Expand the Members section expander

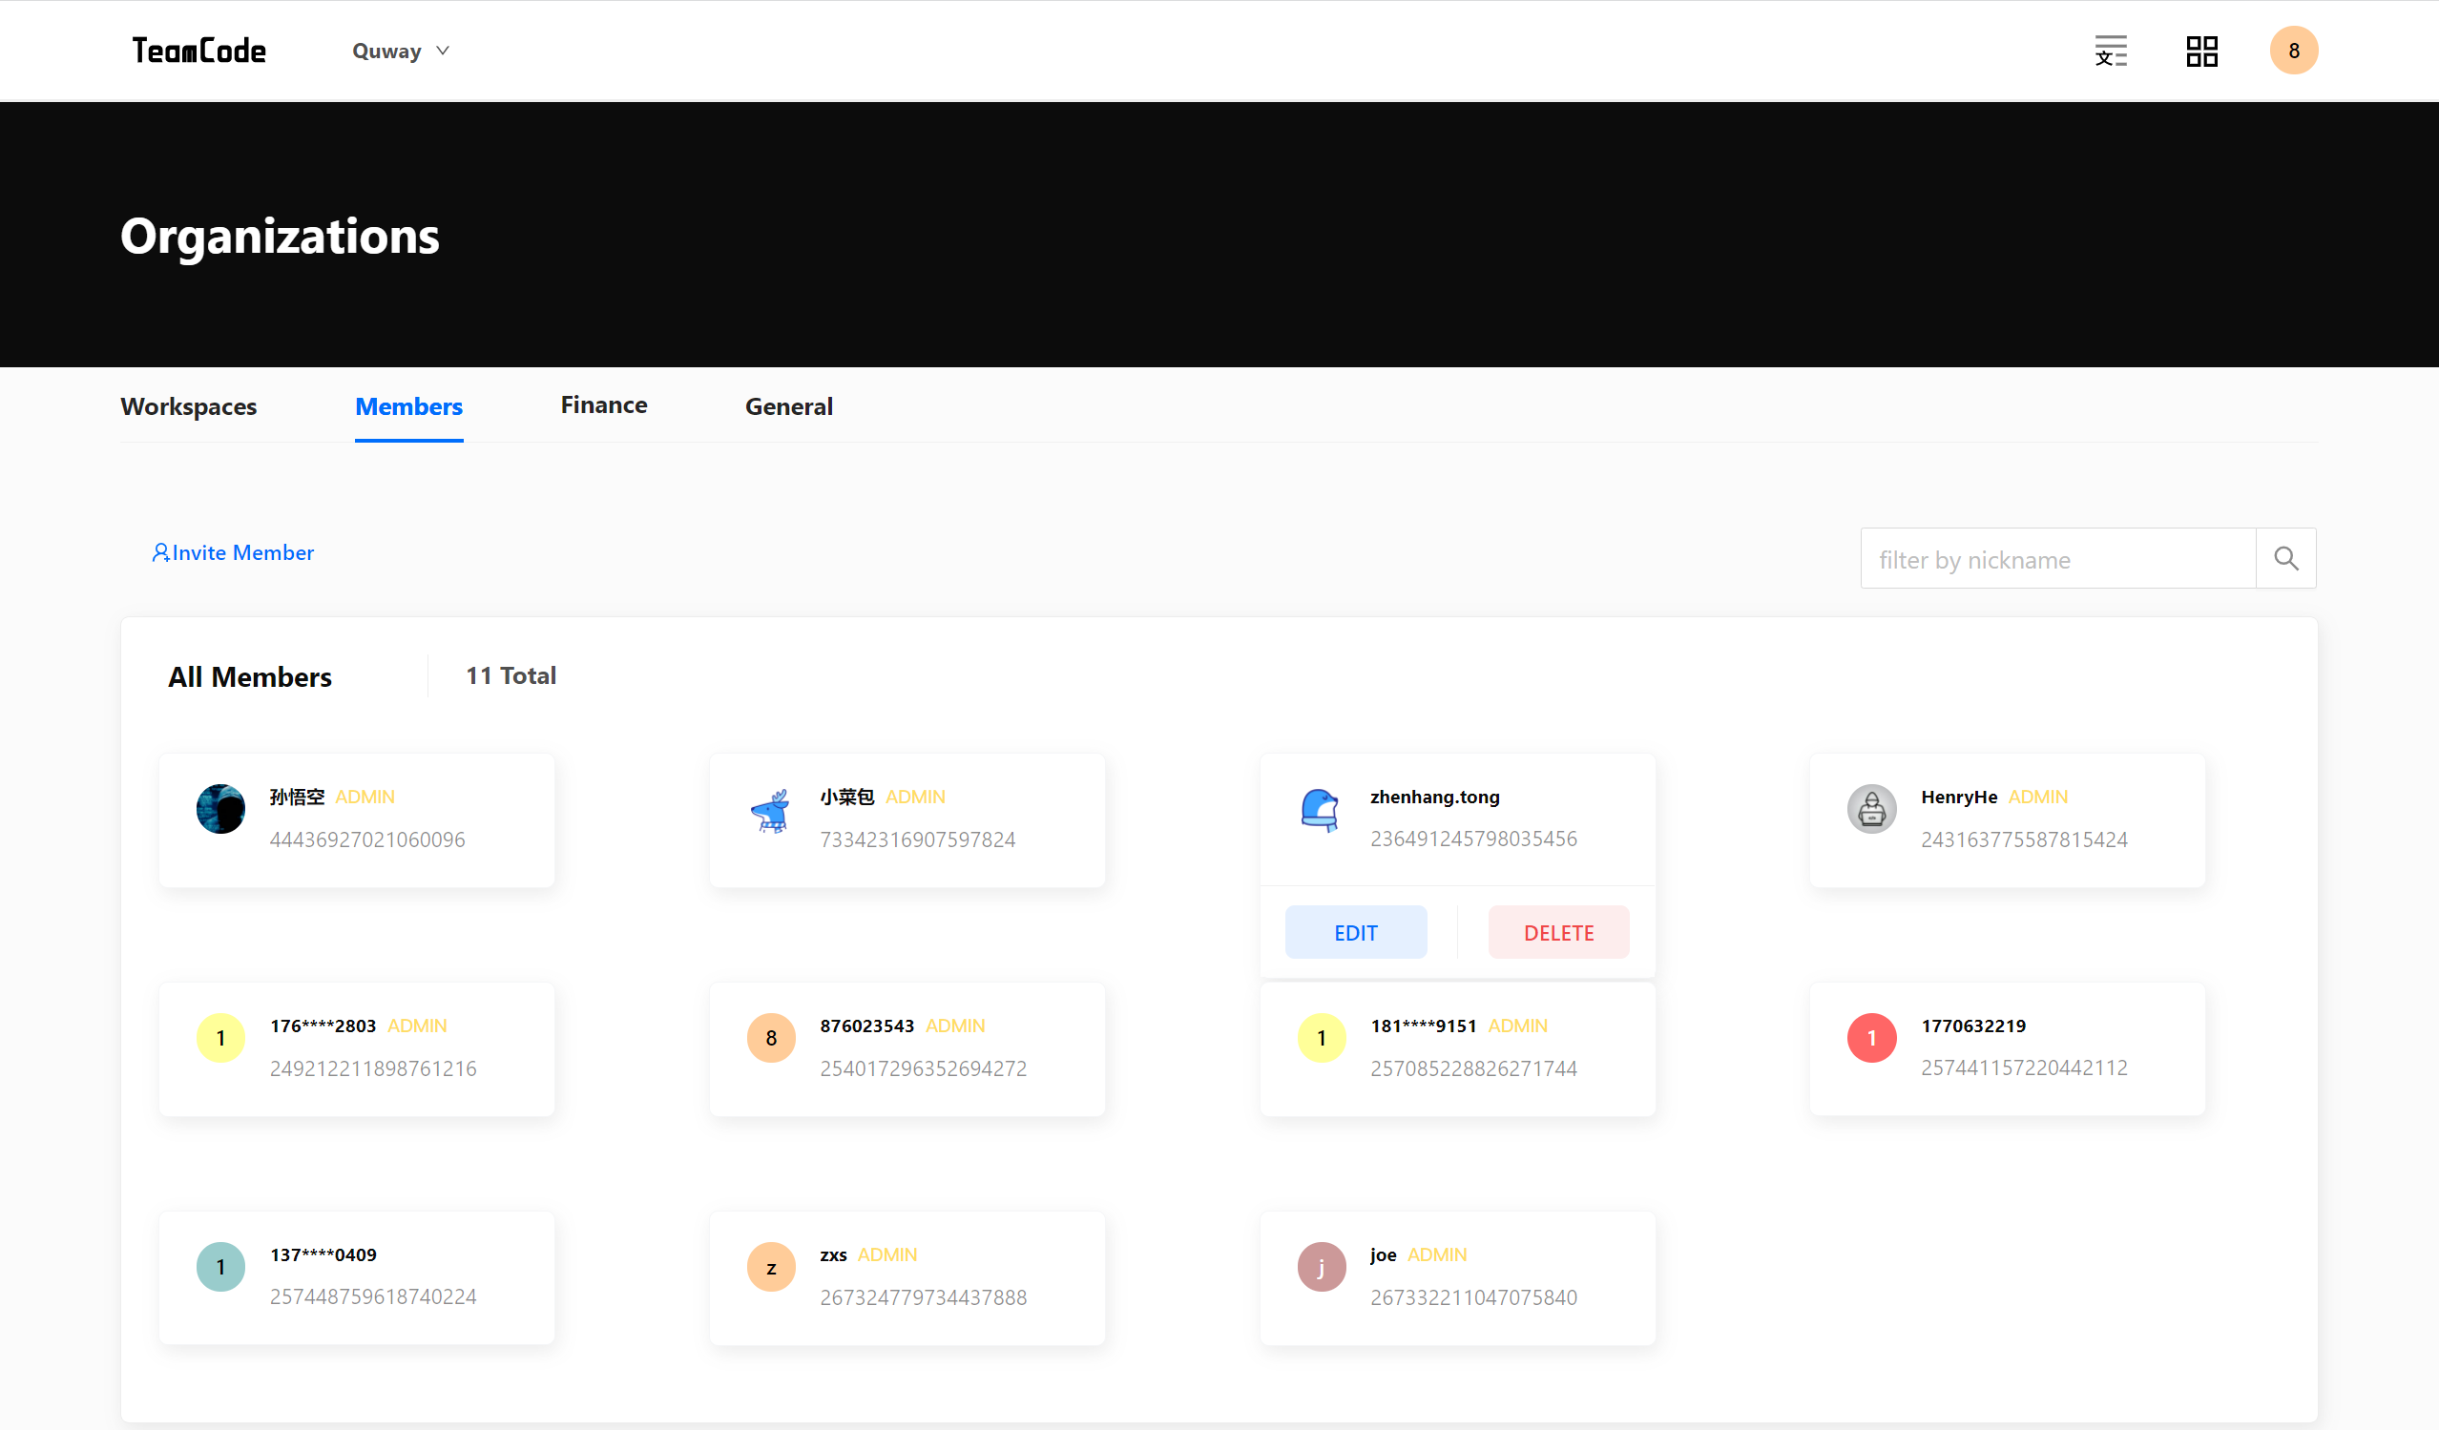tap(408, 405)
